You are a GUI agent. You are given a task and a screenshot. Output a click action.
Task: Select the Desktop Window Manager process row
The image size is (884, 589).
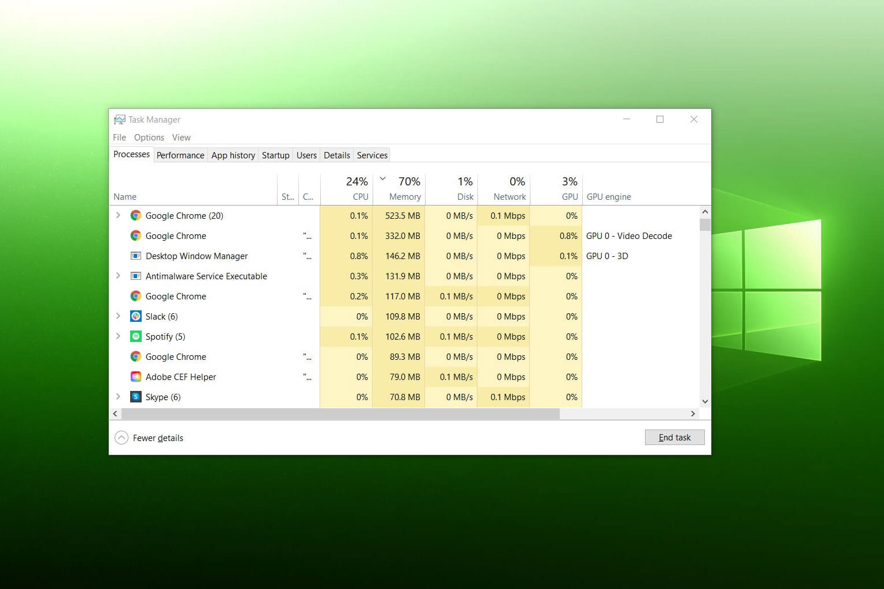(404, 256)
